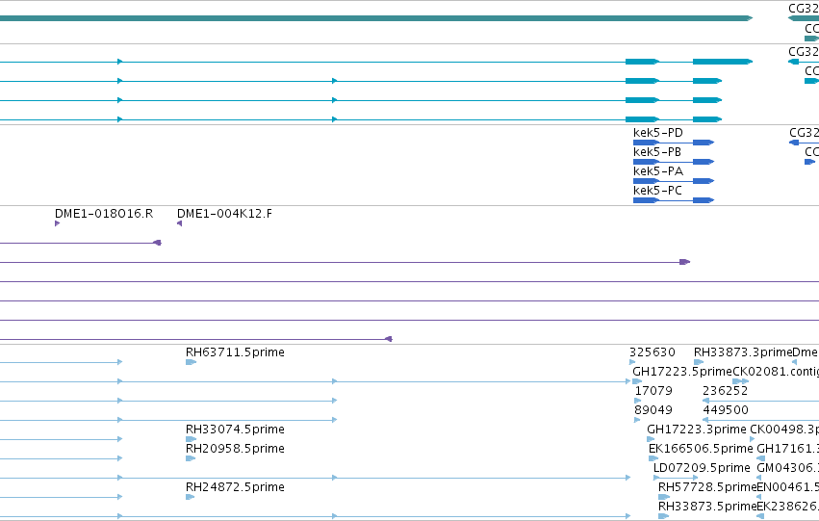
Task: Click the 89049 feature label
Action: coord(653,410)
